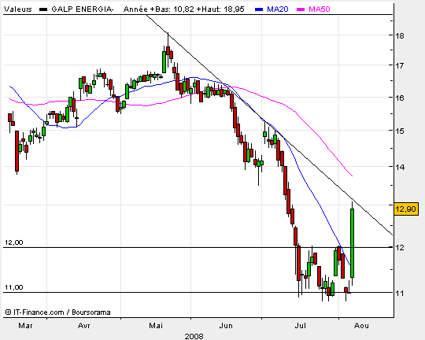Click the Valeurs label
The height and width of the screenshot is (340, 425).
pyautogui.click(x=18, y=9)
